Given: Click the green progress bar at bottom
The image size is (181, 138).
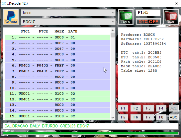Looking at the screenshot, I should pyautogui.click(x=90, y=133).
